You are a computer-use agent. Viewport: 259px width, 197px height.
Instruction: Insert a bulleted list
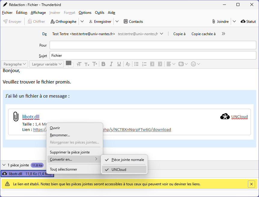pos(136,64)
